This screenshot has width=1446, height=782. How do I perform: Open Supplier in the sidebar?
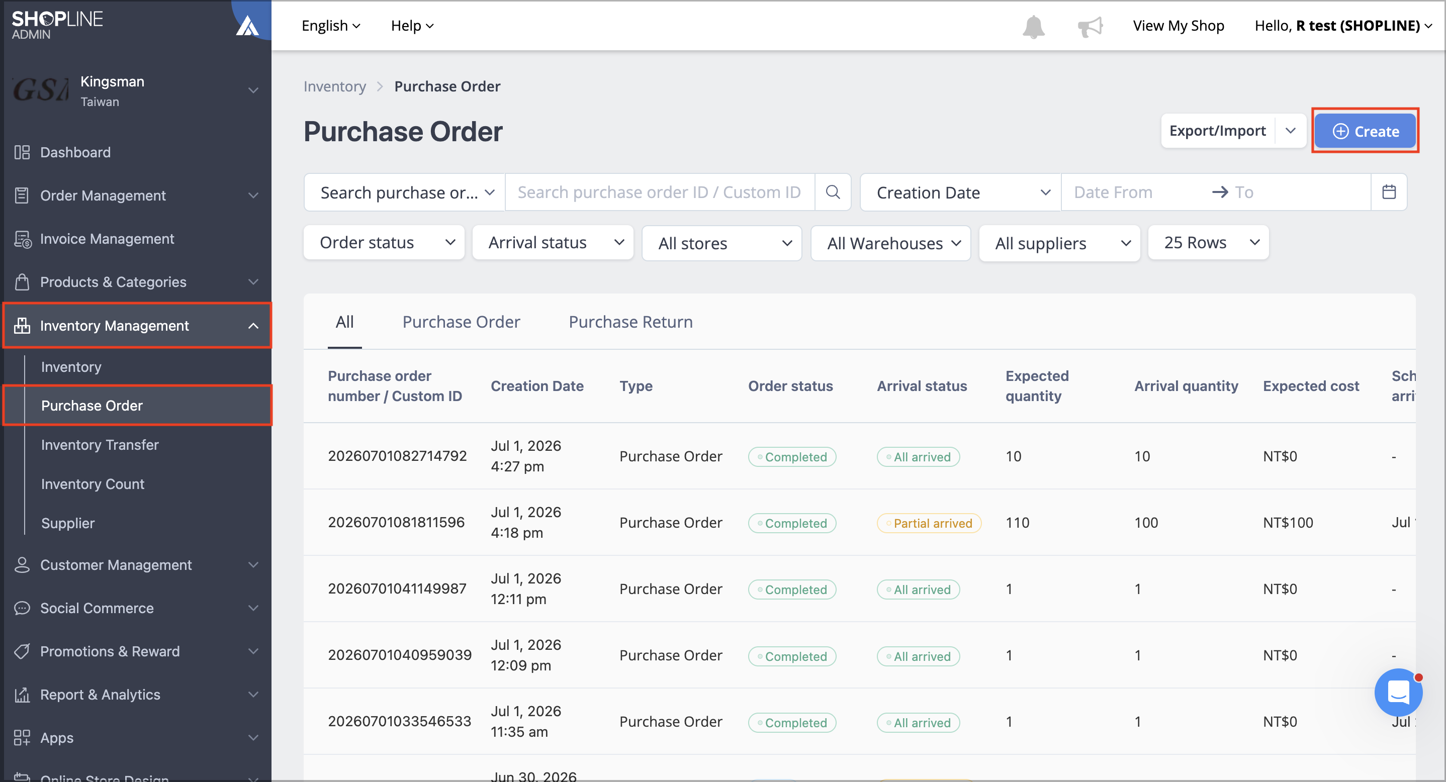(68, 523)
